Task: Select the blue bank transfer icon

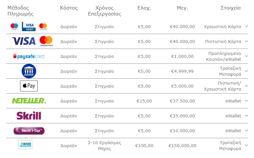Action: point(29,71)
